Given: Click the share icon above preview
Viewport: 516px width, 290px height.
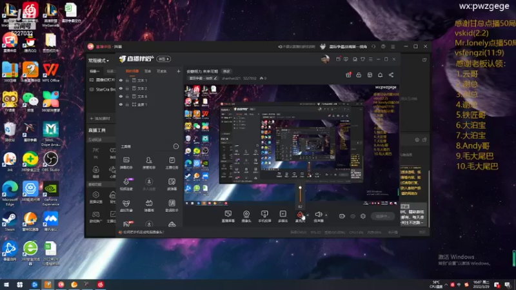Looking at the screenshot, I should pos(391,75).
